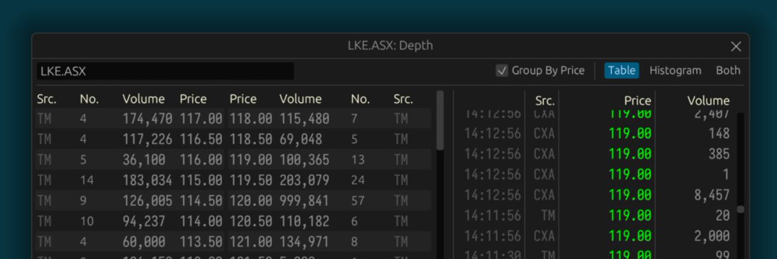Viewport: 777px width, 259px height.
Task: Close the LKE.ASX Depth window
Action: pos(736,47)
